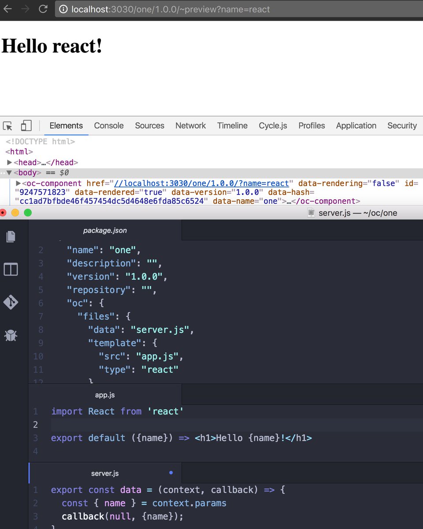Select the <html> line in DOM tree
This screenshot has height=529, width=423.
click(x=19, y=152)
